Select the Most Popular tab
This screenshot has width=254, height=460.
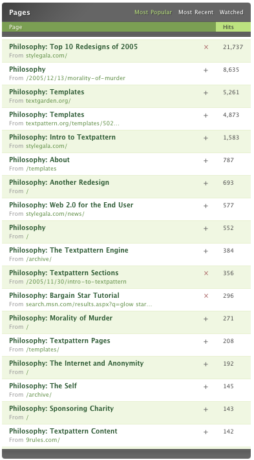[153, 12]
